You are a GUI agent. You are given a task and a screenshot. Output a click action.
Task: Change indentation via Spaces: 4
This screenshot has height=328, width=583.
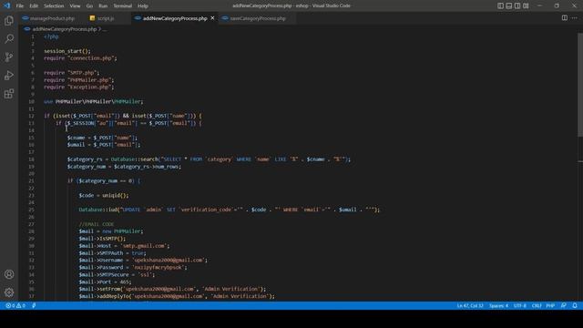[498, 306]
